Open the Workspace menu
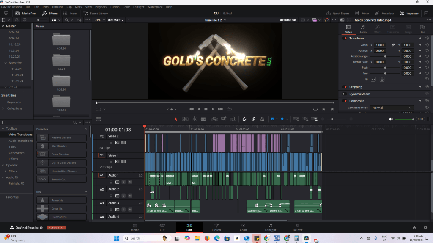 point(155,7)
